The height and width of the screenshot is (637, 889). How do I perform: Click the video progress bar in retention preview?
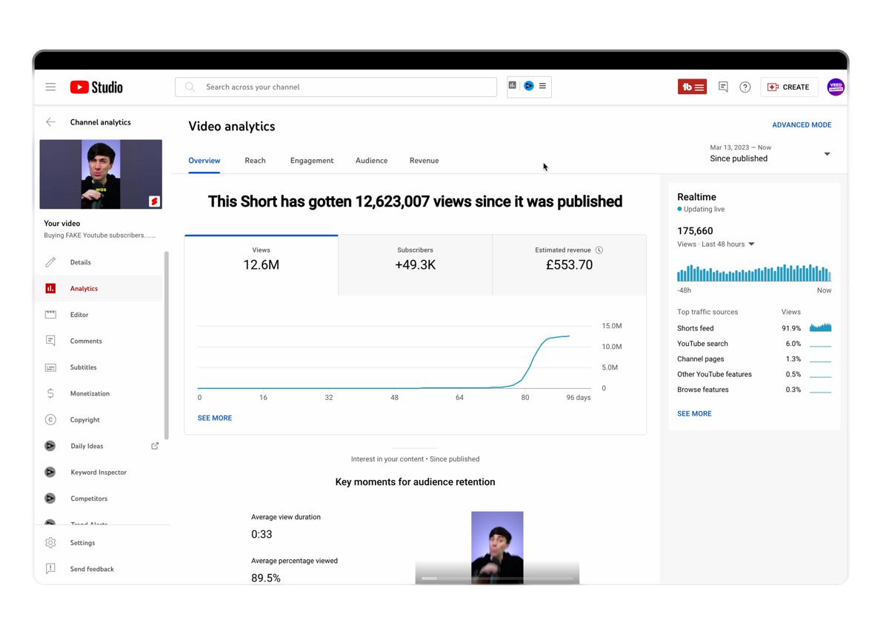tap(497, 578)
